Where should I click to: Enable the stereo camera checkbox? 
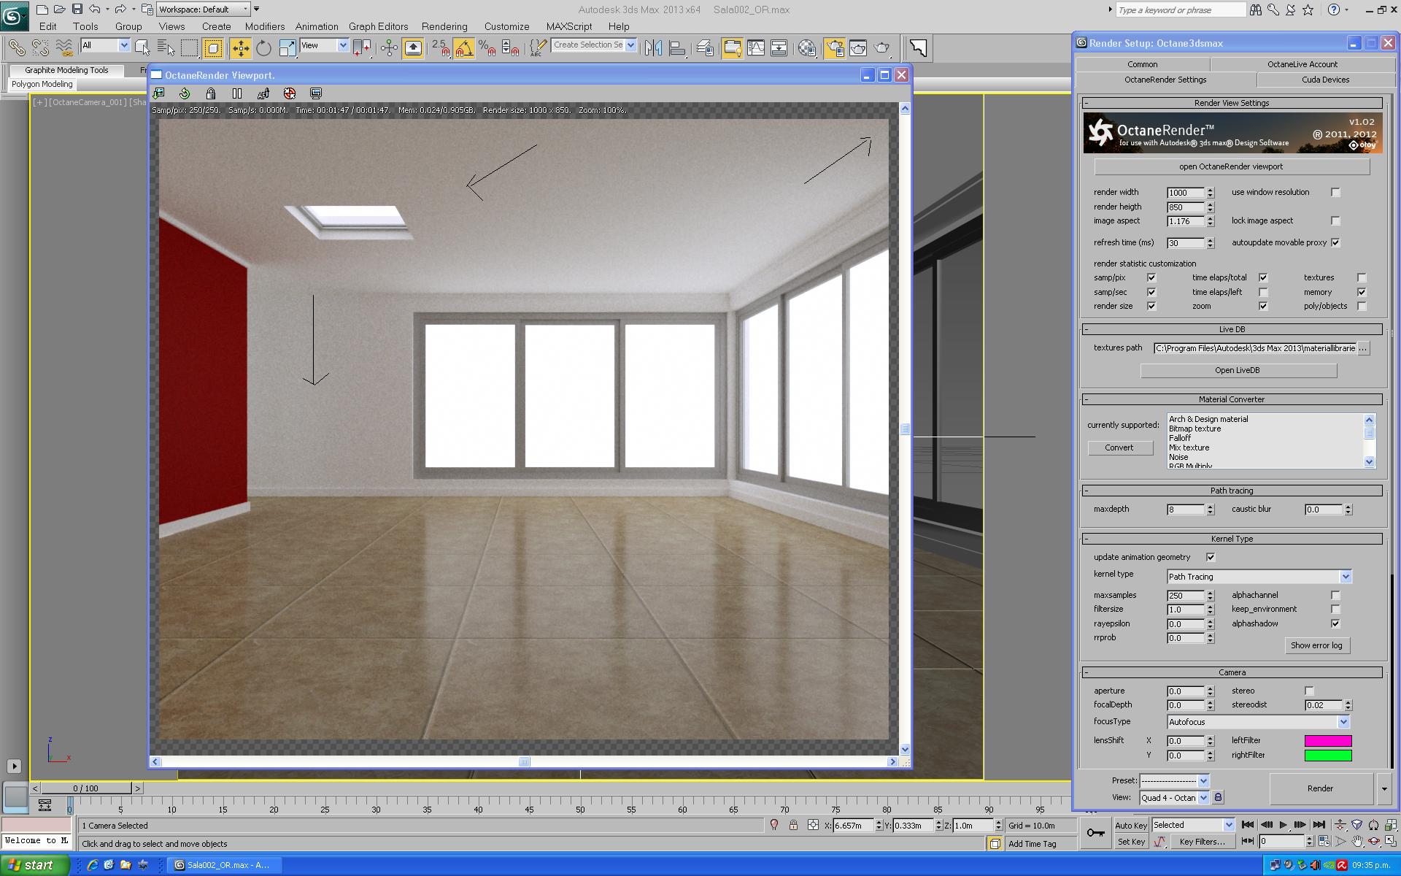1309,691
